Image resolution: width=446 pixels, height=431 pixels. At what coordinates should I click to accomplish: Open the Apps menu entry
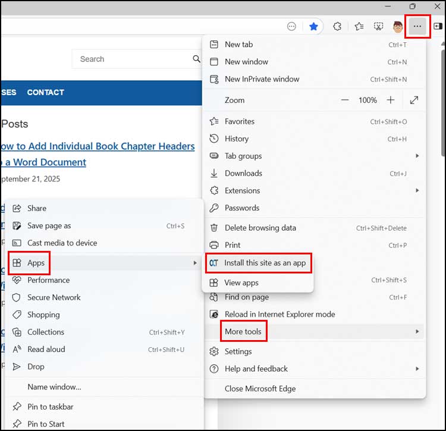(104, 263)
